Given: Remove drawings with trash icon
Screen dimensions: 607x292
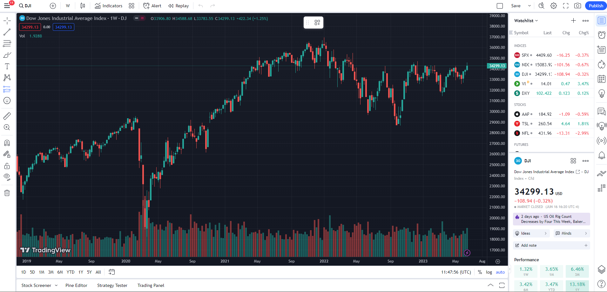Looking at the screenshot, I should (7, 193).
